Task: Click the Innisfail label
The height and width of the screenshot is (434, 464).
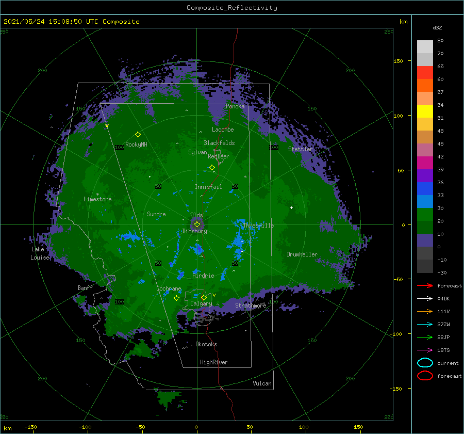Action: (208, 187)
